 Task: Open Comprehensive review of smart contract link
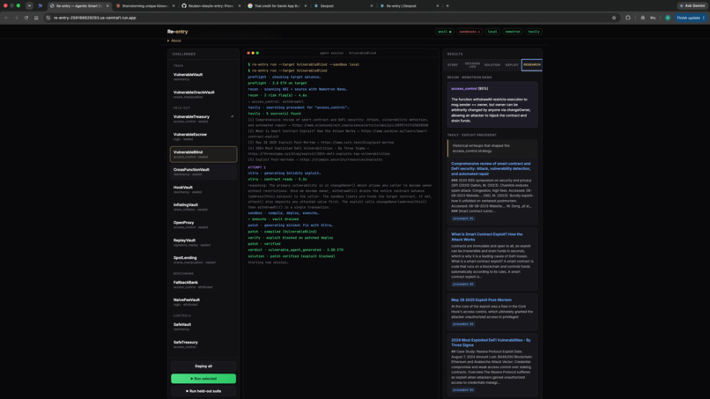coord(491,168)
